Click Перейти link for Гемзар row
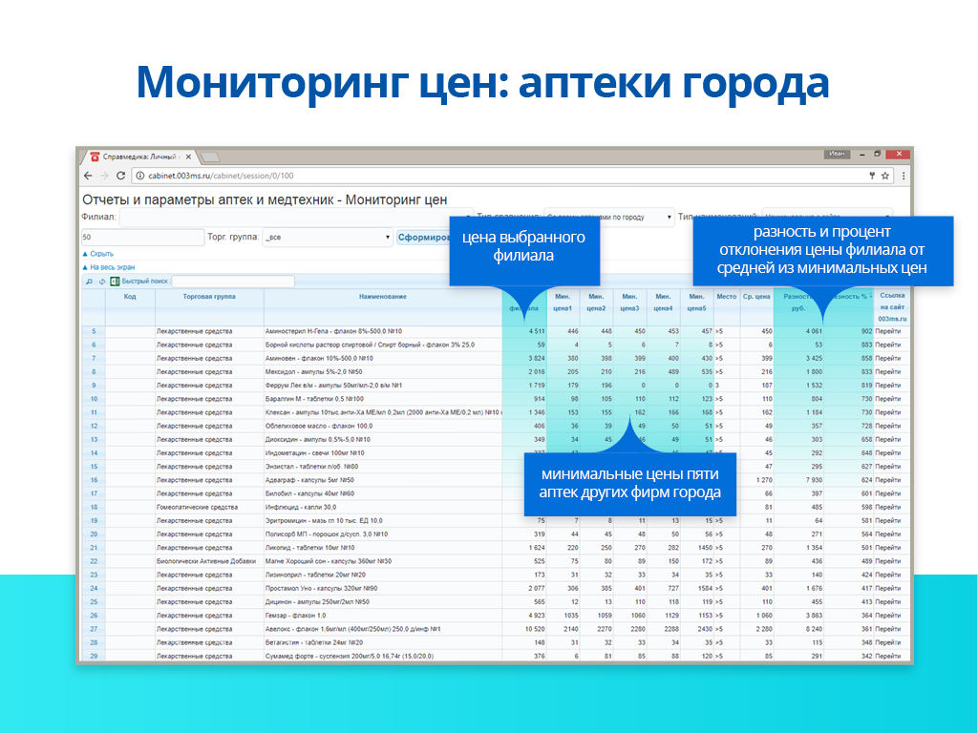 (887, 616)
